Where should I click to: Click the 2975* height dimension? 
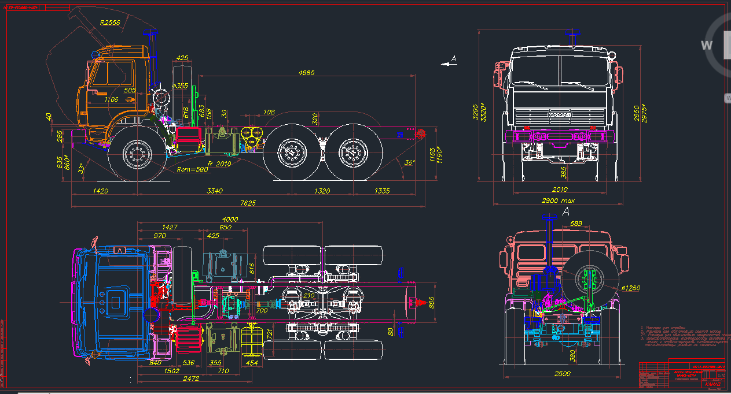pyautogui.click(x=644, y=113)
